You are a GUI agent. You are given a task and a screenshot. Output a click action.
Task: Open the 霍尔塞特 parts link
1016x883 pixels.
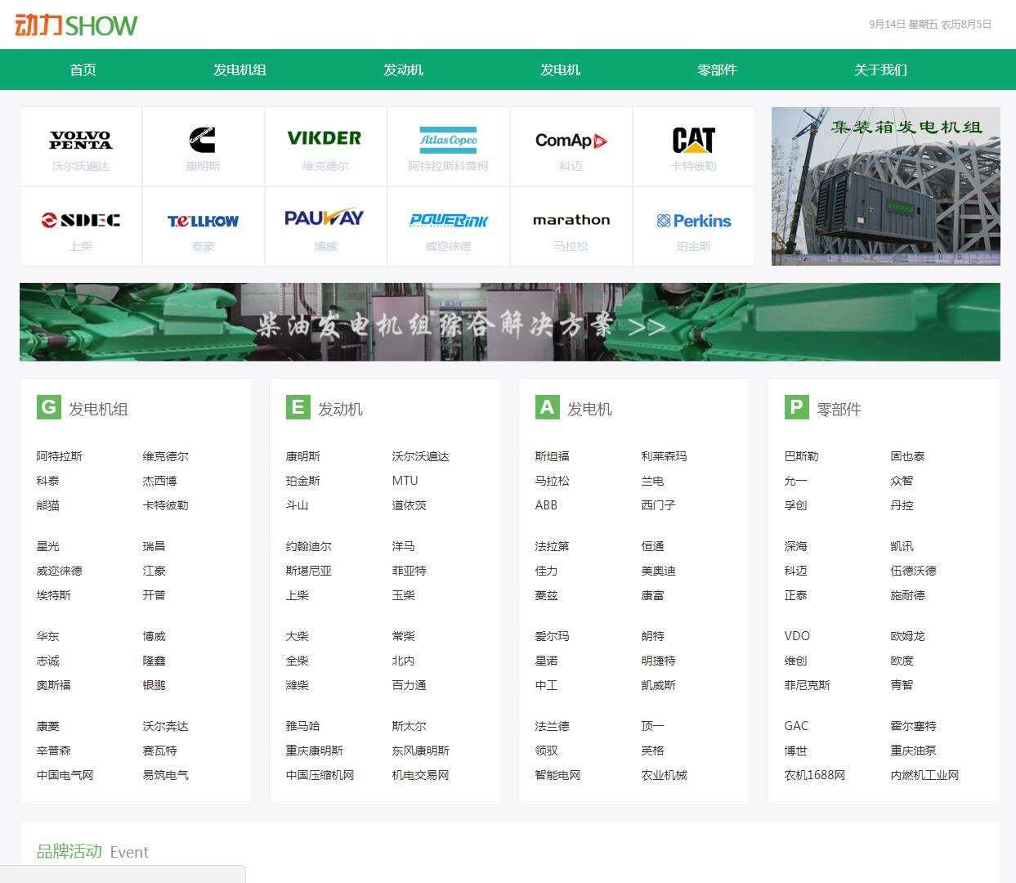[914, 726]
